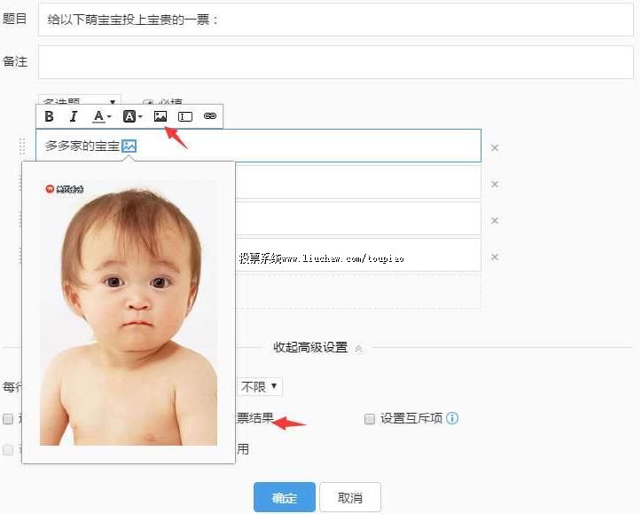Click the insert image toolbar icon
This screenshot has width=642, height=514.
tap(160, 116)
